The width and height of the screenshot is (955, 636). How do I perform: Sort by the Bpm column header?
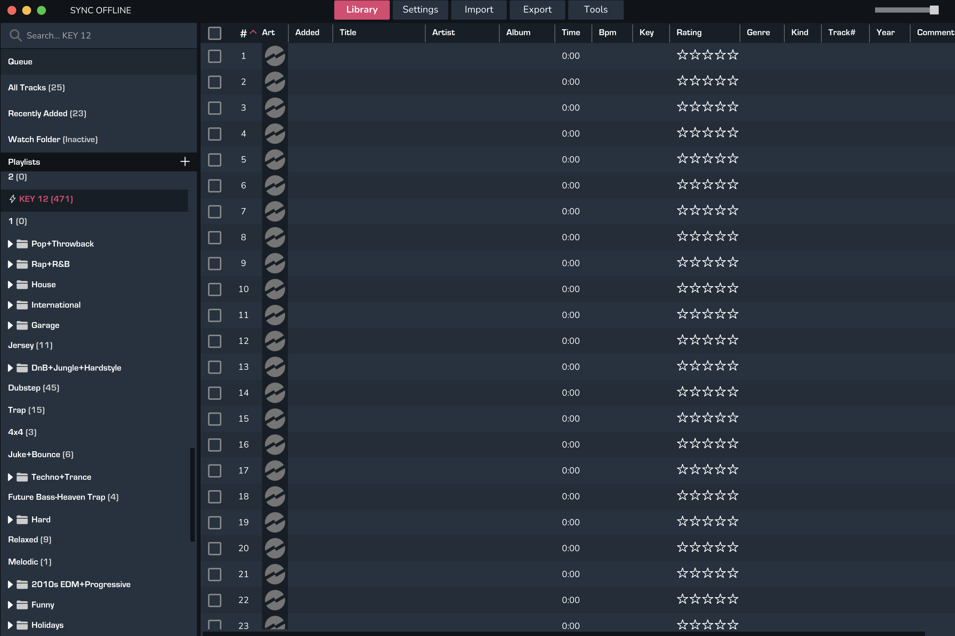(x=607, y=33)
